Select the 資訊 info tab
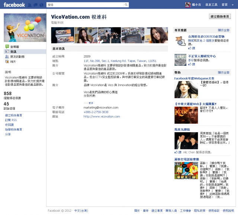Viewport: 238px width, 215px height. click(25, 52)
